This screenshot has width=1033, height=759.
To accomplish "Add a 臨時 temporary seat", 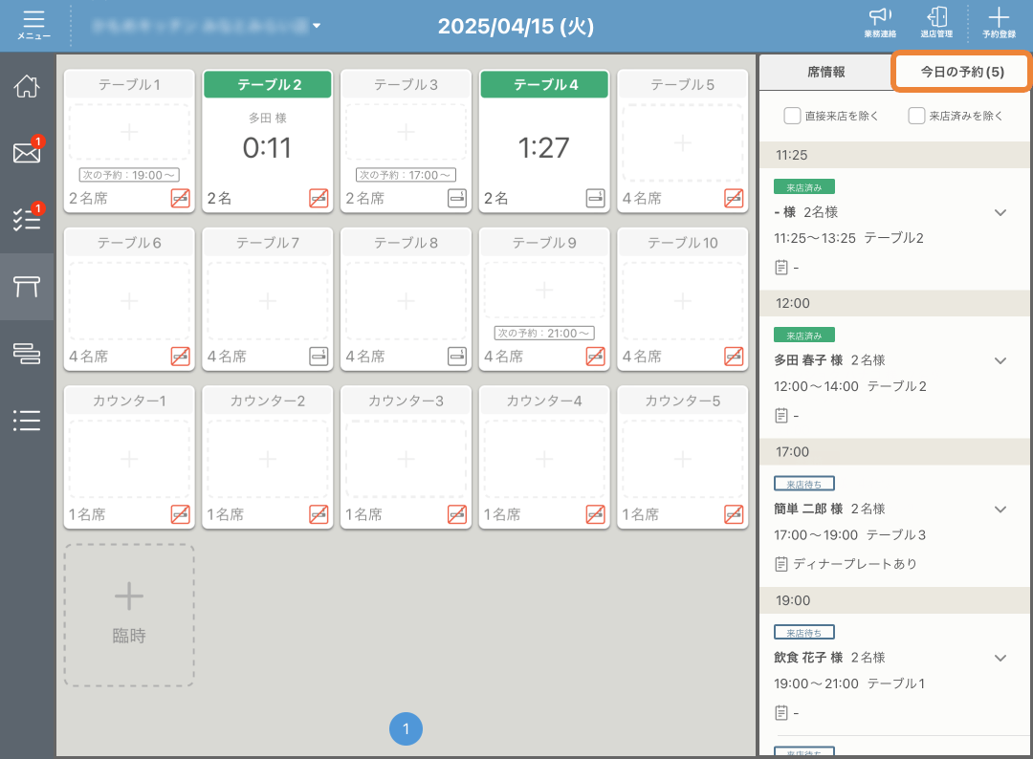I will [129, 616].
